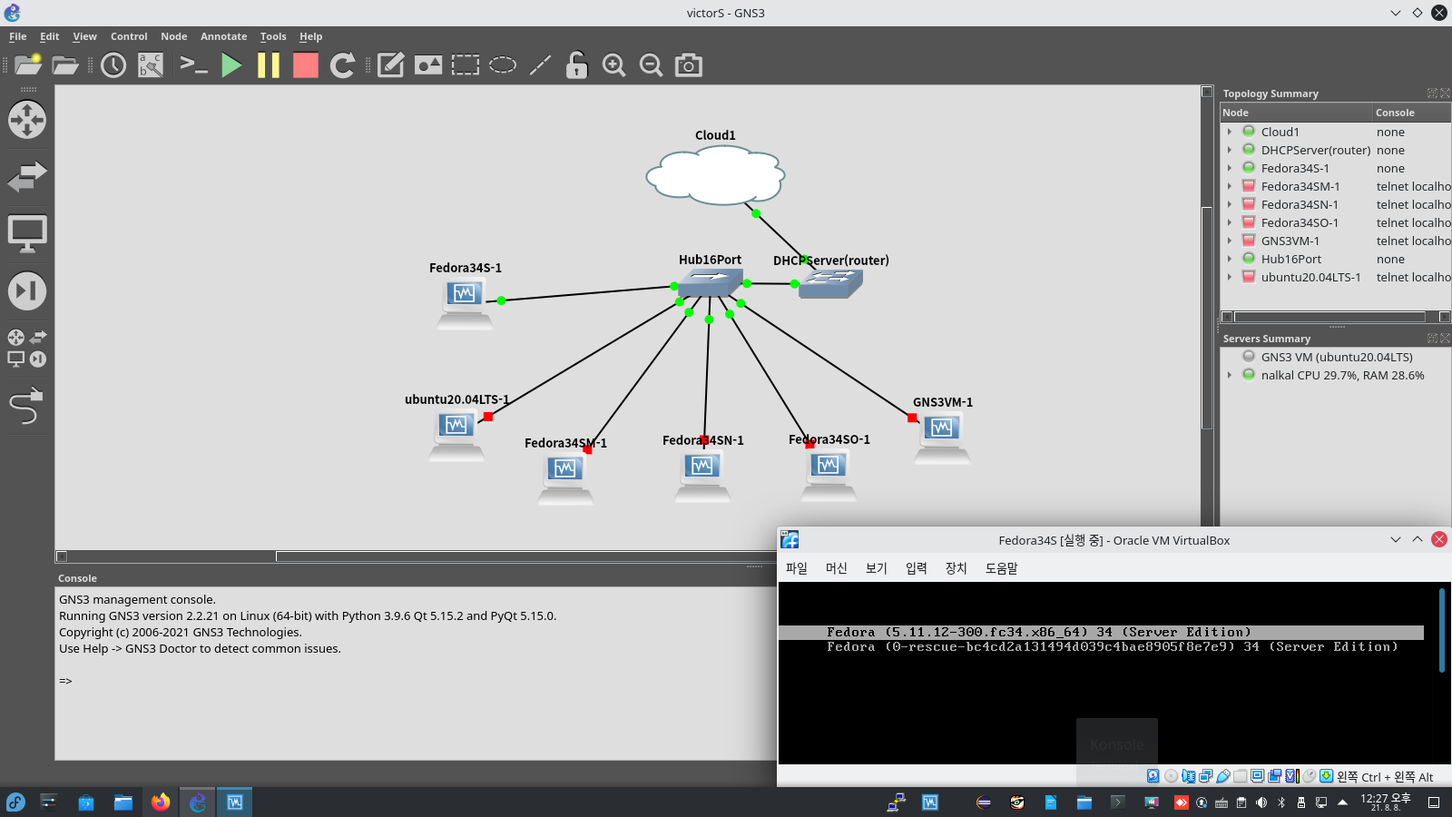Viewport: 1452px width, 817px height.
Task: Select the Draw line tool
Action: point(540,65)
